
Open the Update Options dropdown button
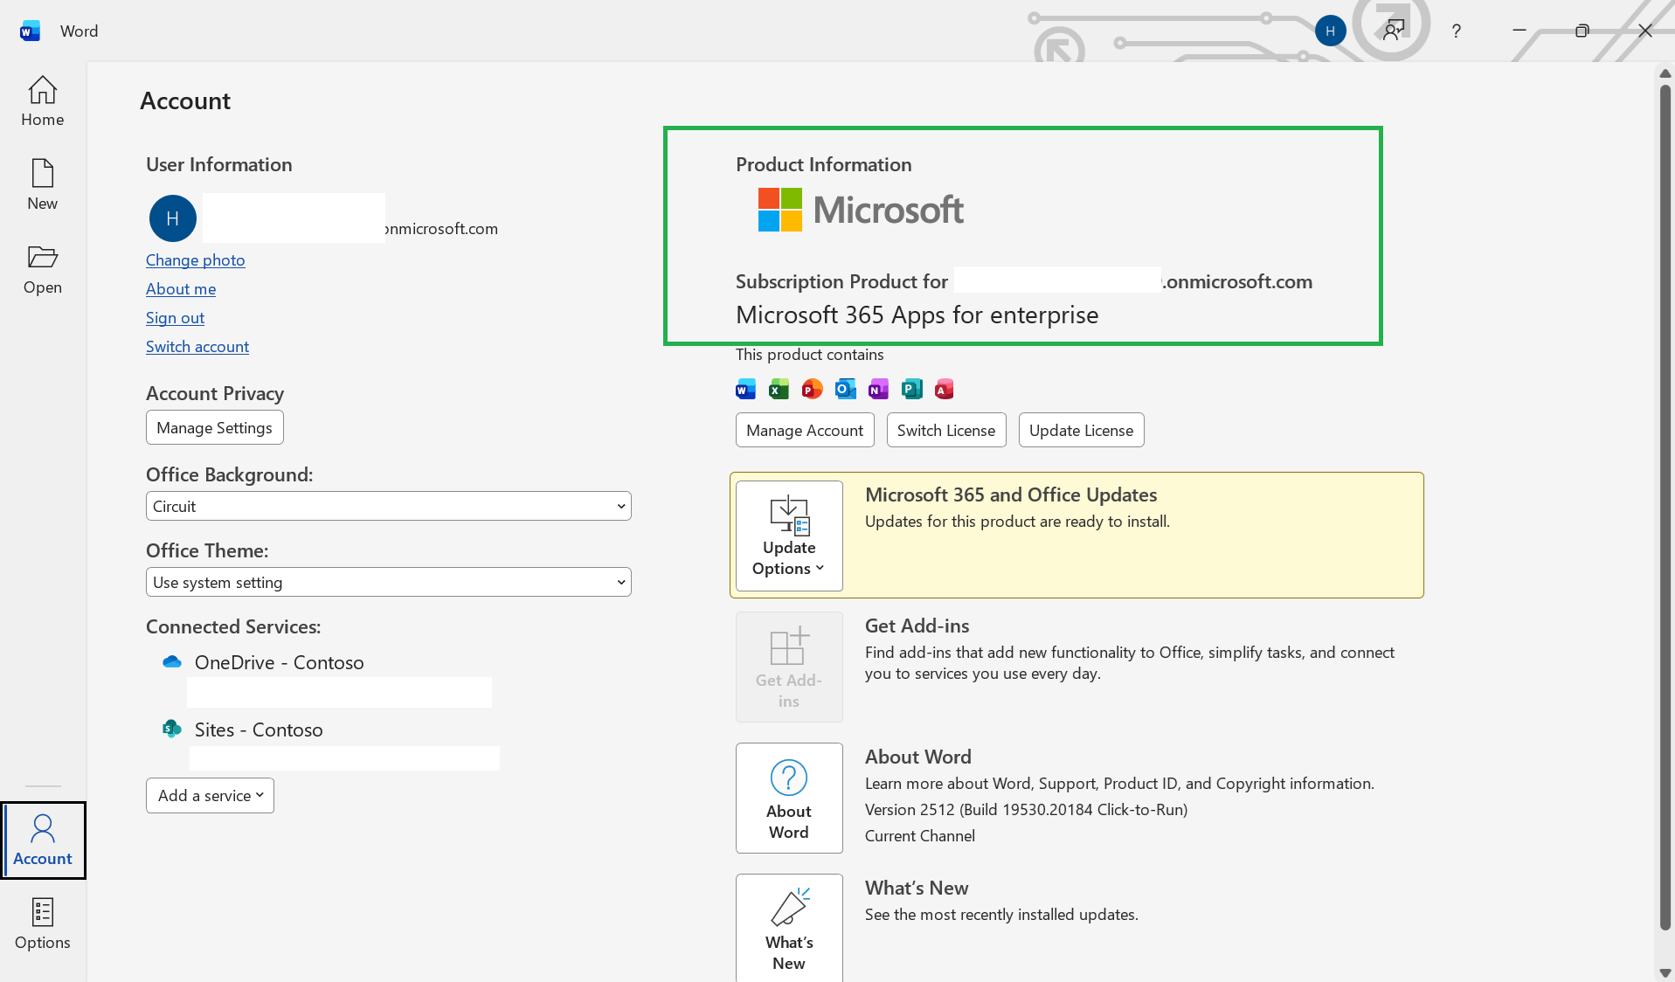(789, 536)
